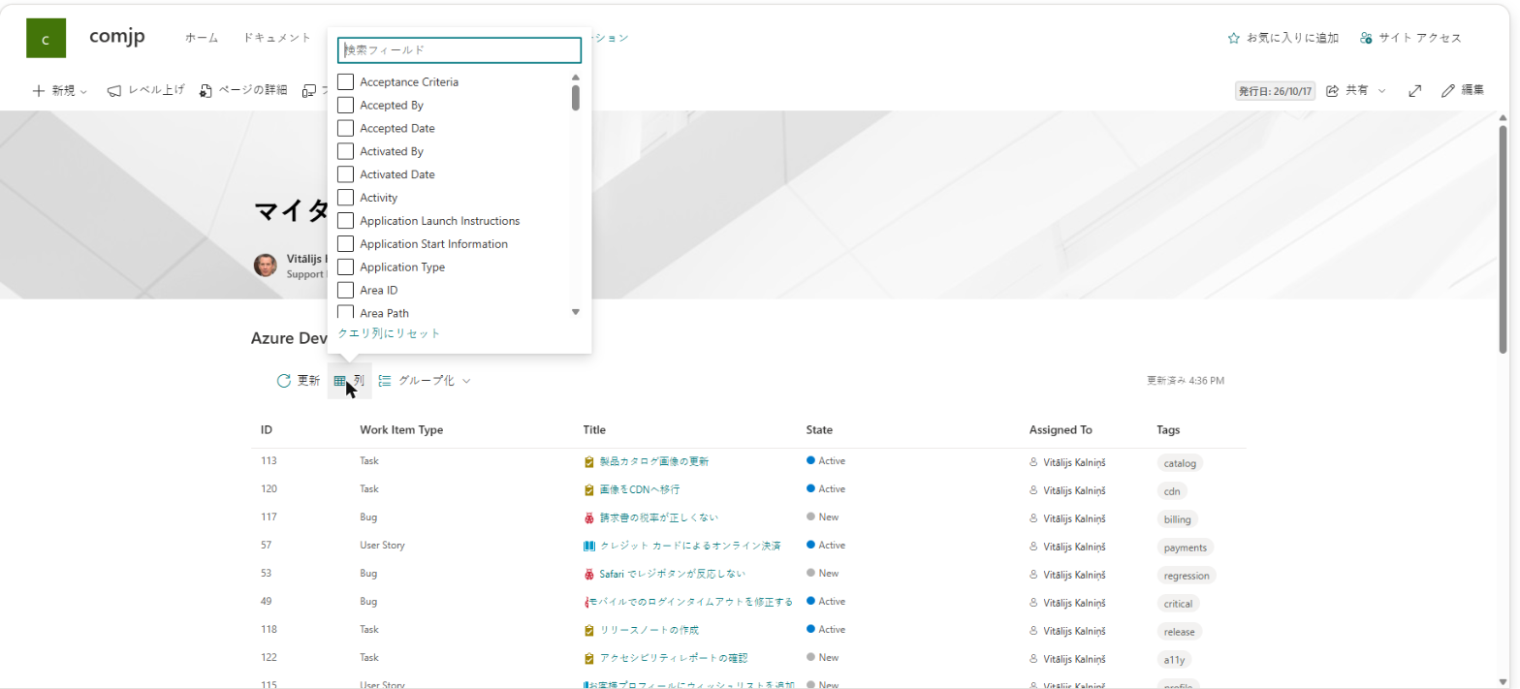Click the user story icon beside クレジット カードによるオンライン決済
Viewport: 1520px width, 689px height.
coord(589,547)
